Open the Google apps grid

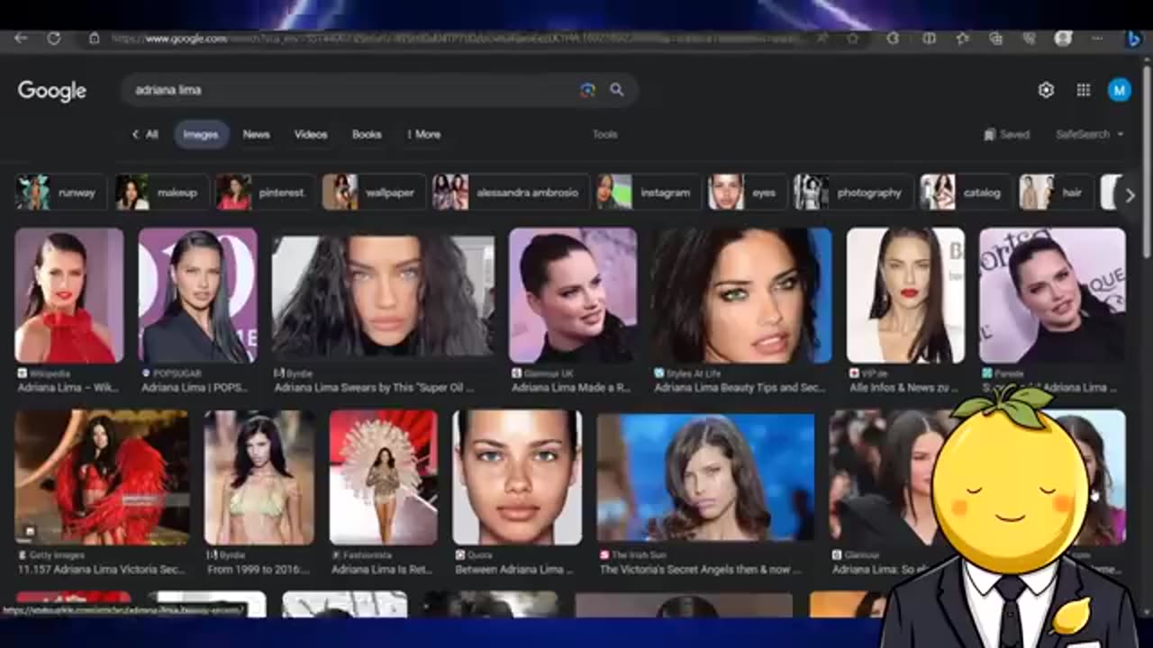[1084, 90]
